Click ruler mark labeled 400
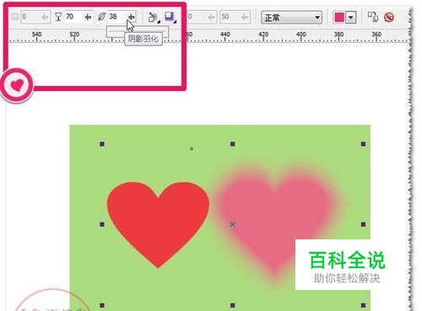Viewport: 422px width, 311px height. 301,35
